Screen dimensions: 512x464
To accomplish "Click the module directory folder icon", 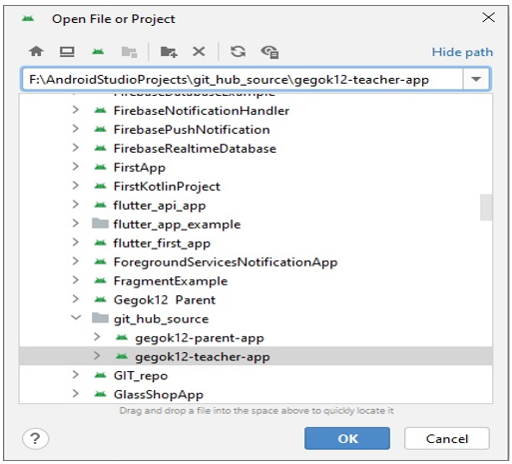I will 129,52.
